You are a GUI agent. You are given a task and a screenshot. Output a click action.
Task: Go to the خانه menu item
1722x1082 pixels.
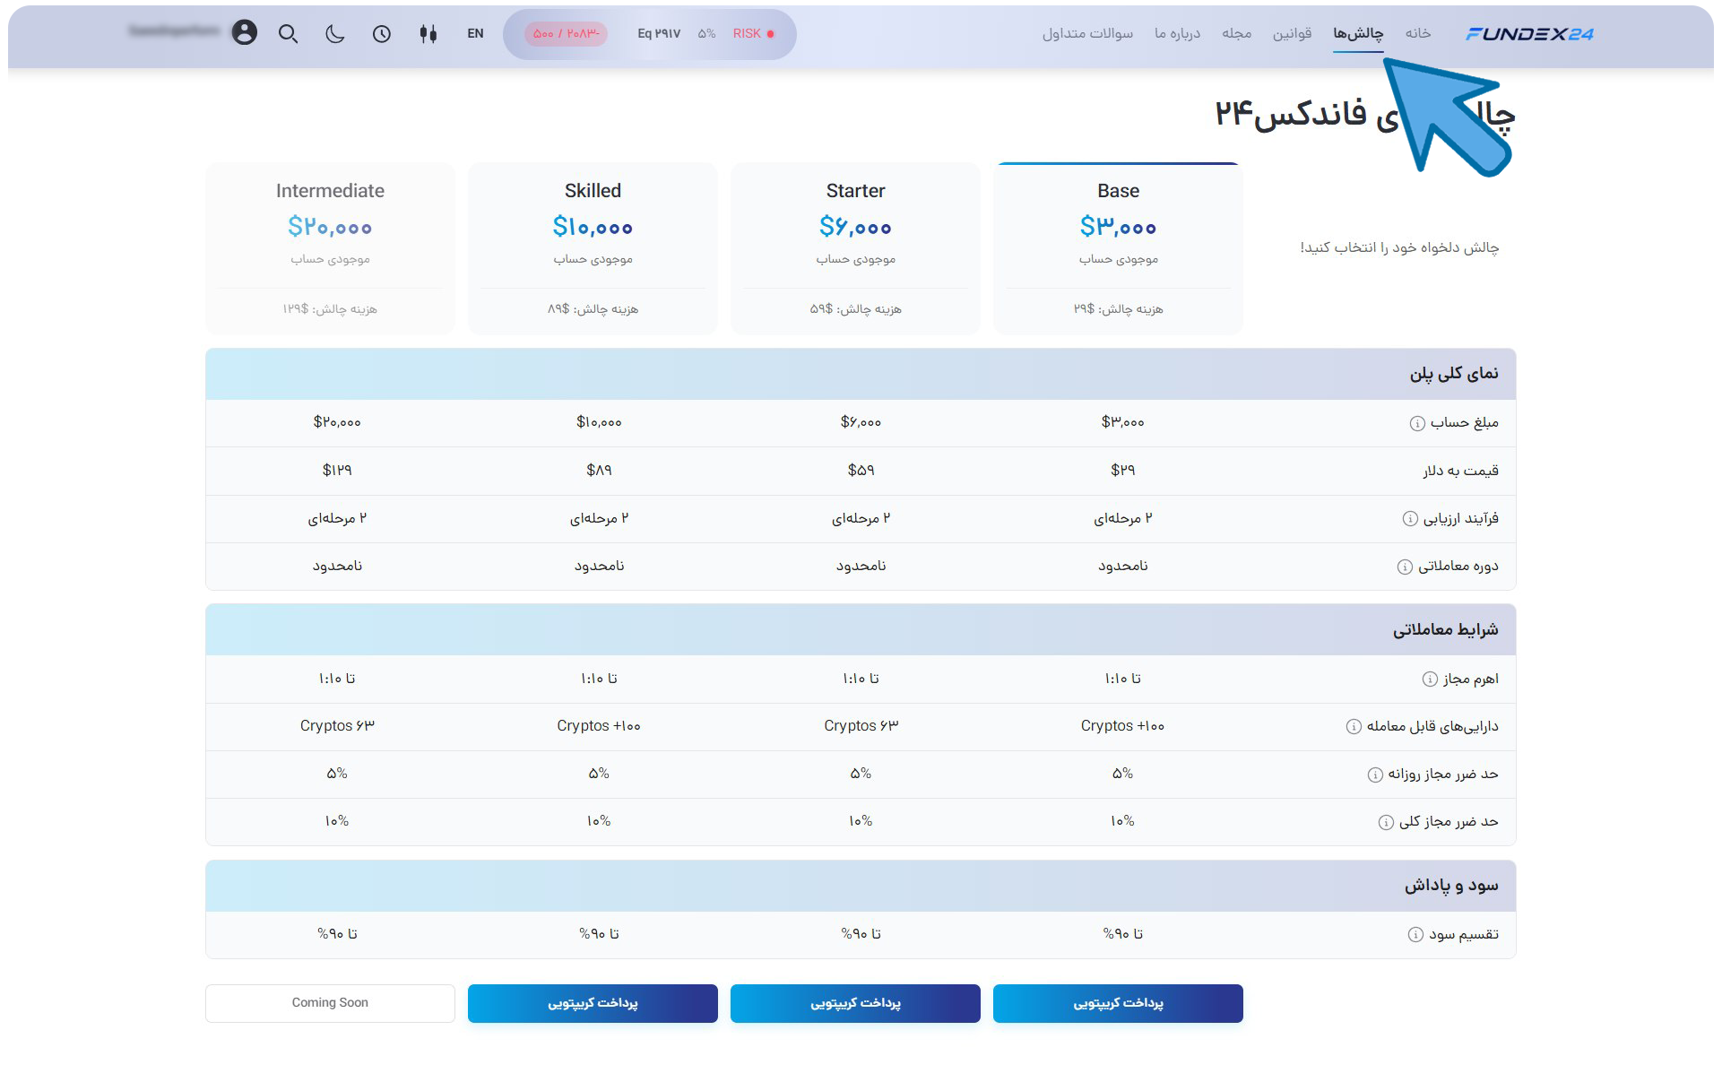click(x=1418, y=33)
